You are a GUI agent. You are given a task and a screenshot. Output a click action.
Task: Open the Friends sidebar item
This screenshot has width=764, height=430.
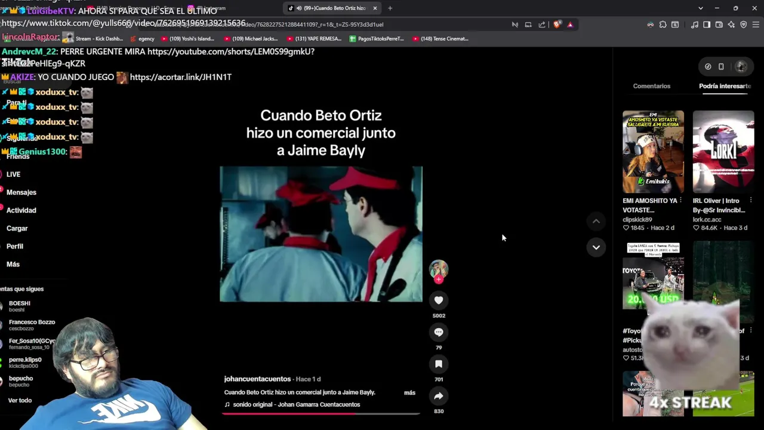(18, 156)
